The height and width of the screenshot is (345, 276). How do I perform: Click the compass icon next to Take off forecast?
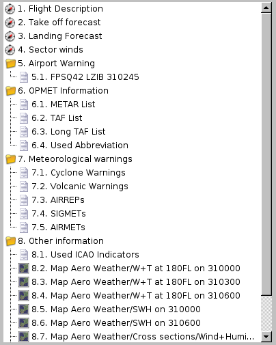(x=10, y=23)
